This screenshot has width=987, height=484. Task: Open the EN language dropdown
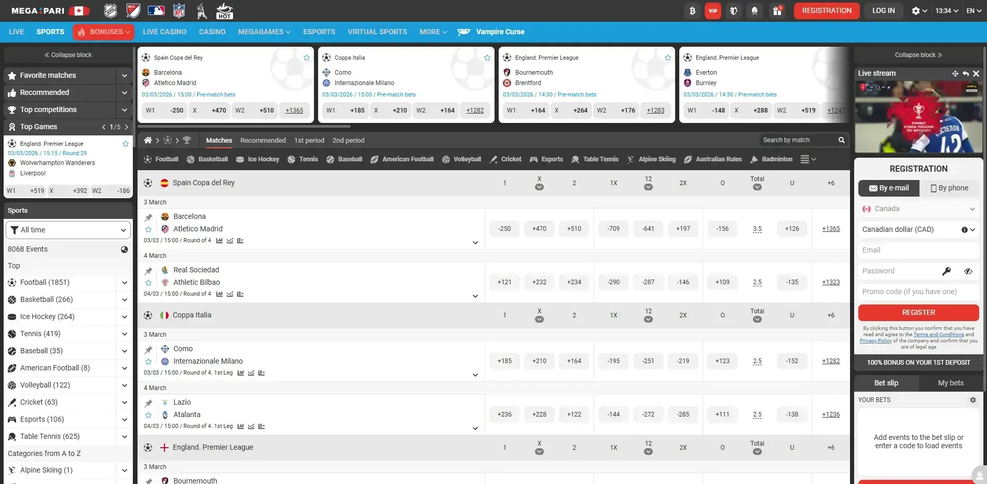point(974,11)
